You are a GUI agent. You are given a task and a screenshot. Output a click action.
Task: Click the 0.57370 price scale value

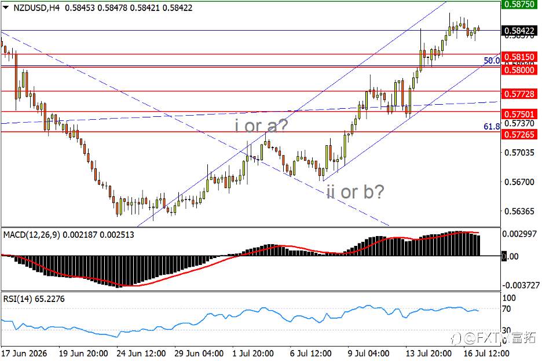[x=519, y=123]
